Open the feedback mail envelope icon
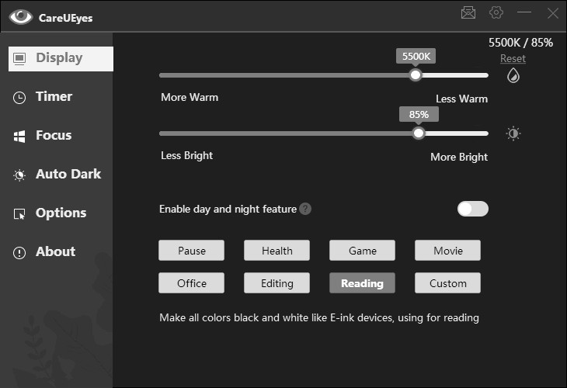567x388 pixels. (x=468, y=12)
